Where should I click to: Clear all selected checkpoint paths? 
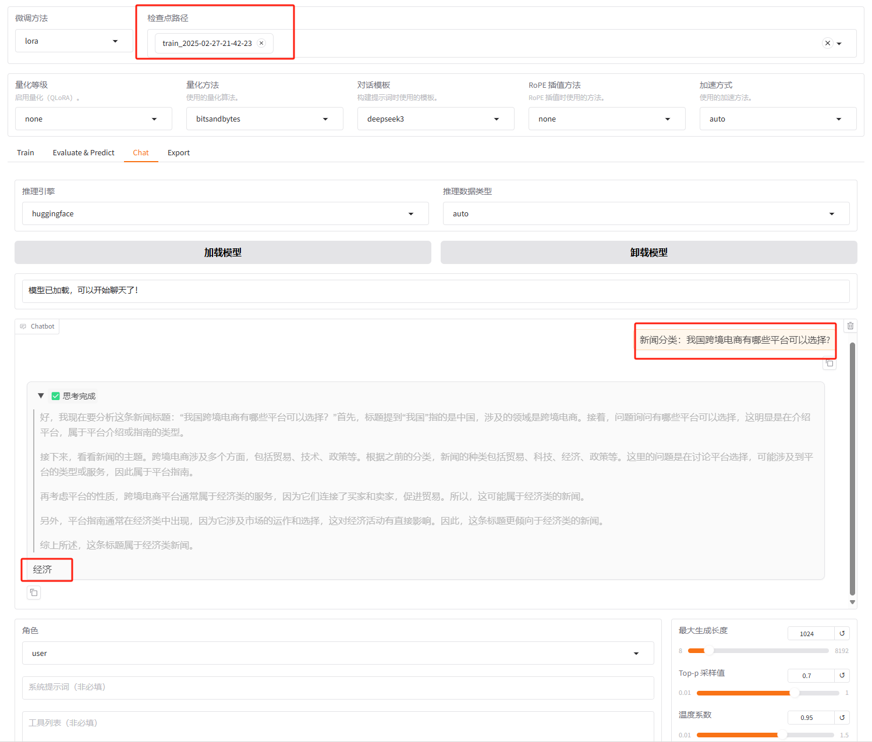click(827, 43)
